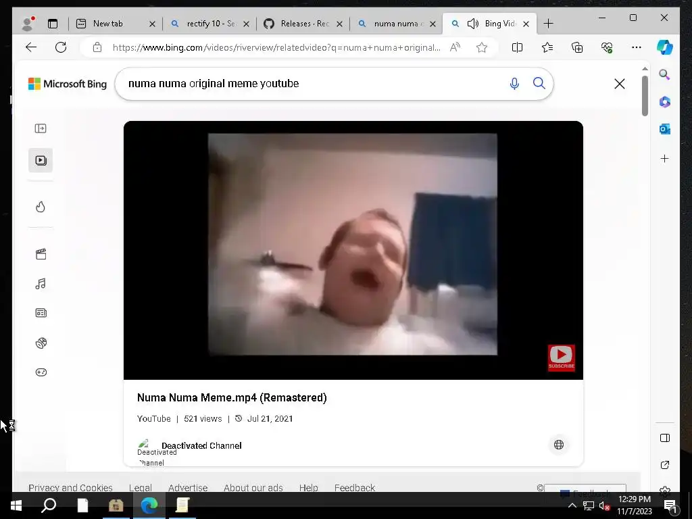The width and height of the screenshot is (692, 519).
Task: Mute the tab via speaker icon
Action: (472, 24)
